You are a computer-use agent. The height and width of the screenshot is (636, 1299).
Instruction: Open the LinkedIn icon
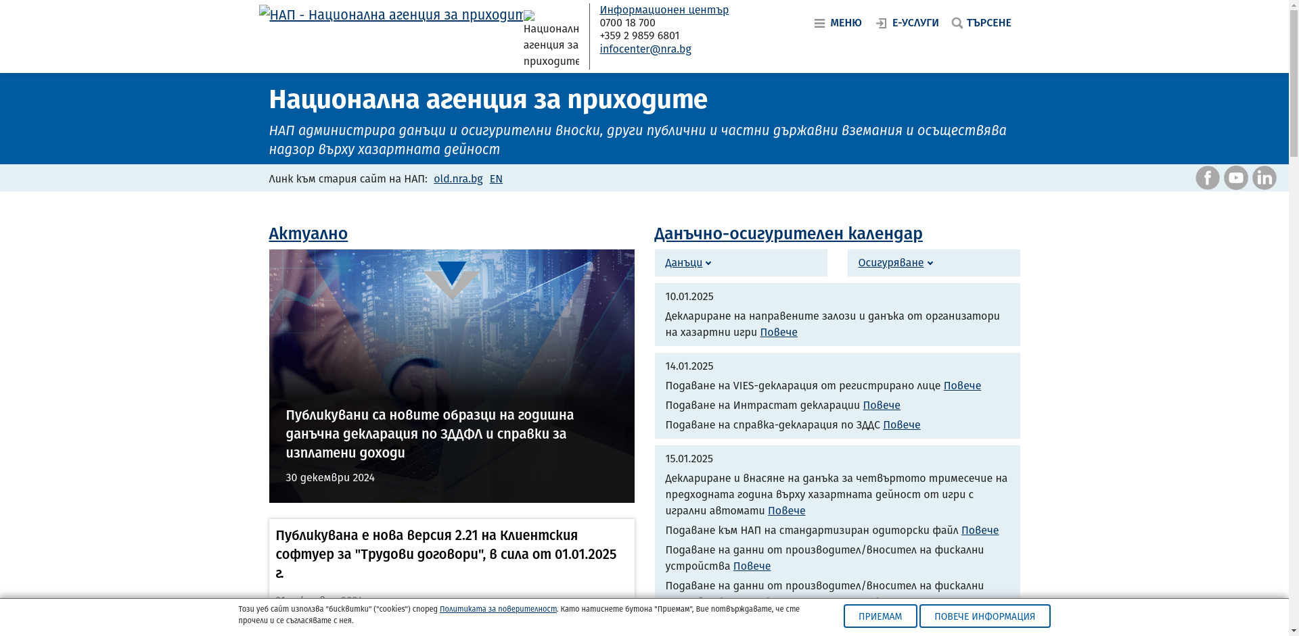(1264, 177)
